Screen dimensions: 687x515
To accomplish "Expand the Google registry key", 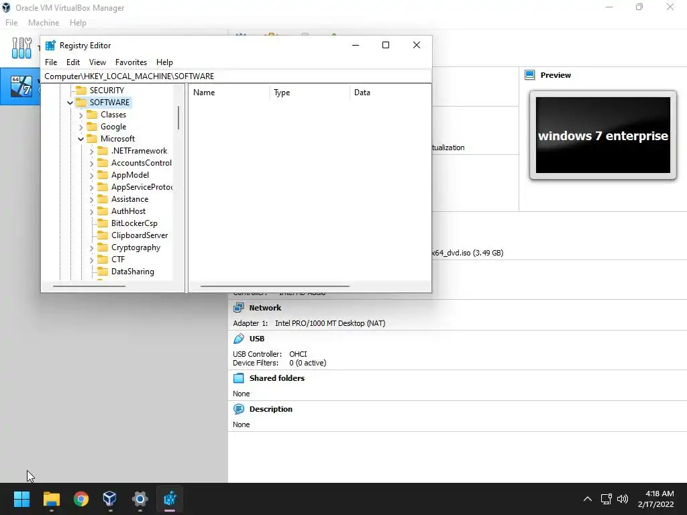I will click(x=81, y=127).
